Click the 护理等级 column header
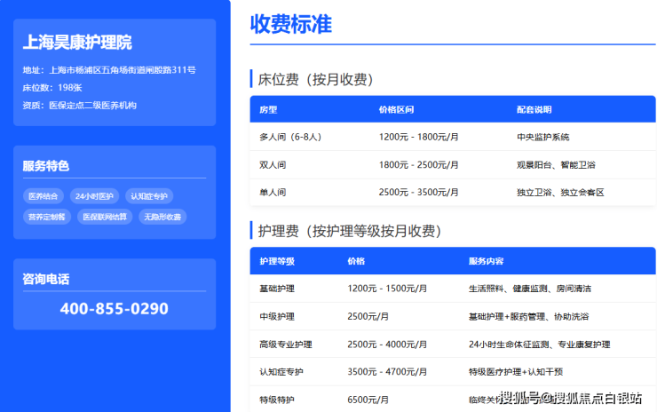The width and height of the screenshot is (657, 412). click(x=277, y=261)
